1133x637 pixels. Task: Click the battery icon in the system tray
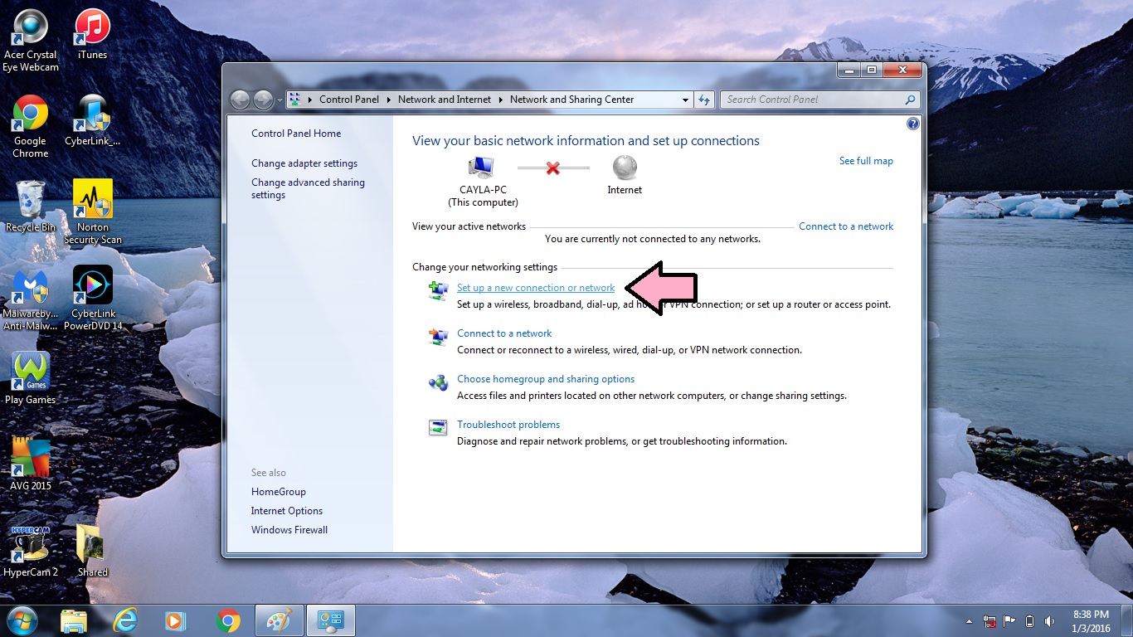(1030, 621)
